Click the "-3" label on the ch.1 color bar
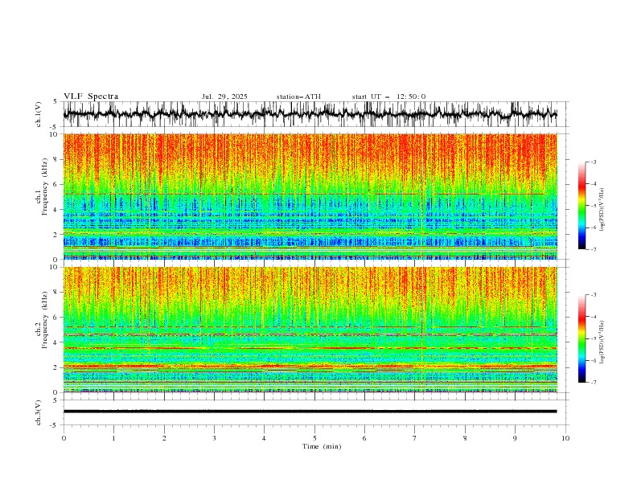Screen dimensions: 637x492 pyautogui.click(x=594, y=162)
